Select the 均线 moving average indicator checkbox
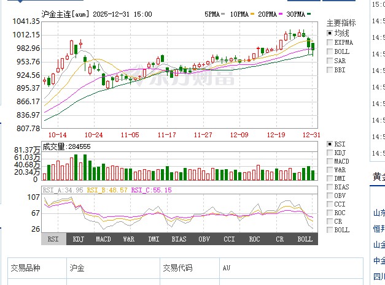 click(x=330, y=33)
